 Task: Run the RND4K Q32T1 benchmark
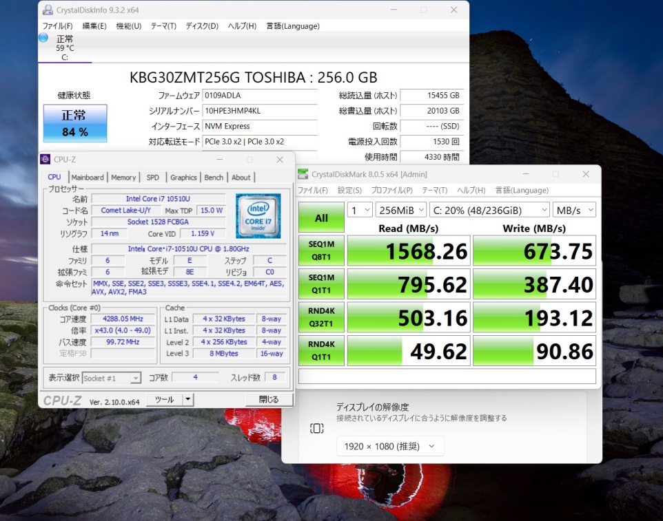[x=321, y=317]
